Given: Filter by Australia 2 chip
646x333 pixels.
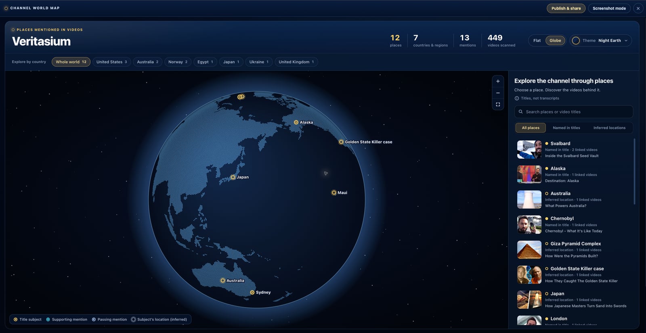Looking at the screenshot, I should click(147, 62).
